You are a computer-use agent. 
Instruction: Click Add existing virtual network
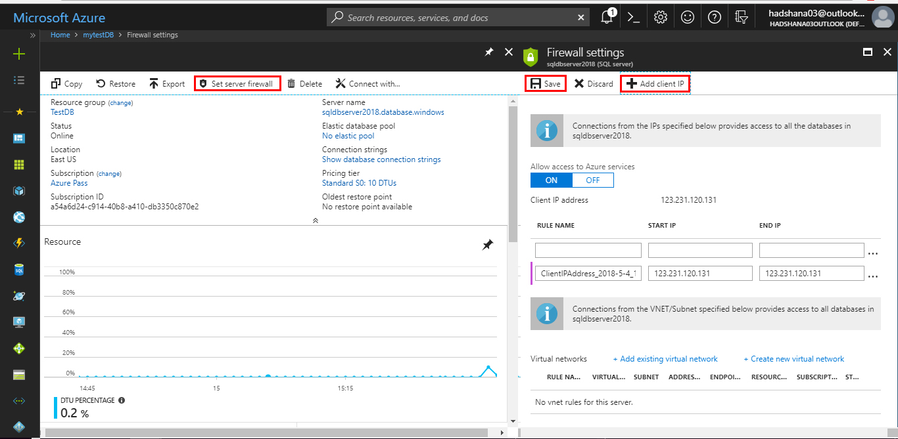point(665,359)
